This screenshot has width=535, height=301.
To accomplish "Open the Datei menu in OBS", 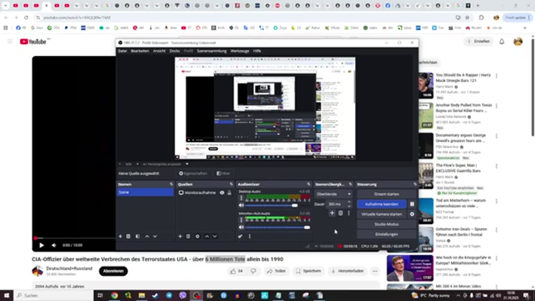I will (x=122, y=51).
